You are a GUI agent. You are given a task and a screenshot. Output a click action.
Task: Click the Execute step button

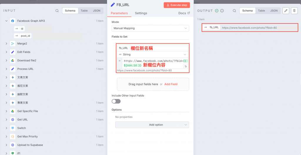(177, 5)
